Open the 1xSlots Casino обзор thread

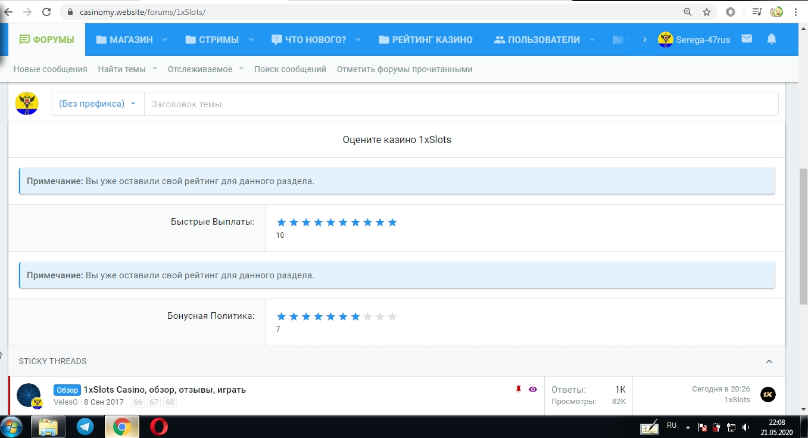point(164,390)
